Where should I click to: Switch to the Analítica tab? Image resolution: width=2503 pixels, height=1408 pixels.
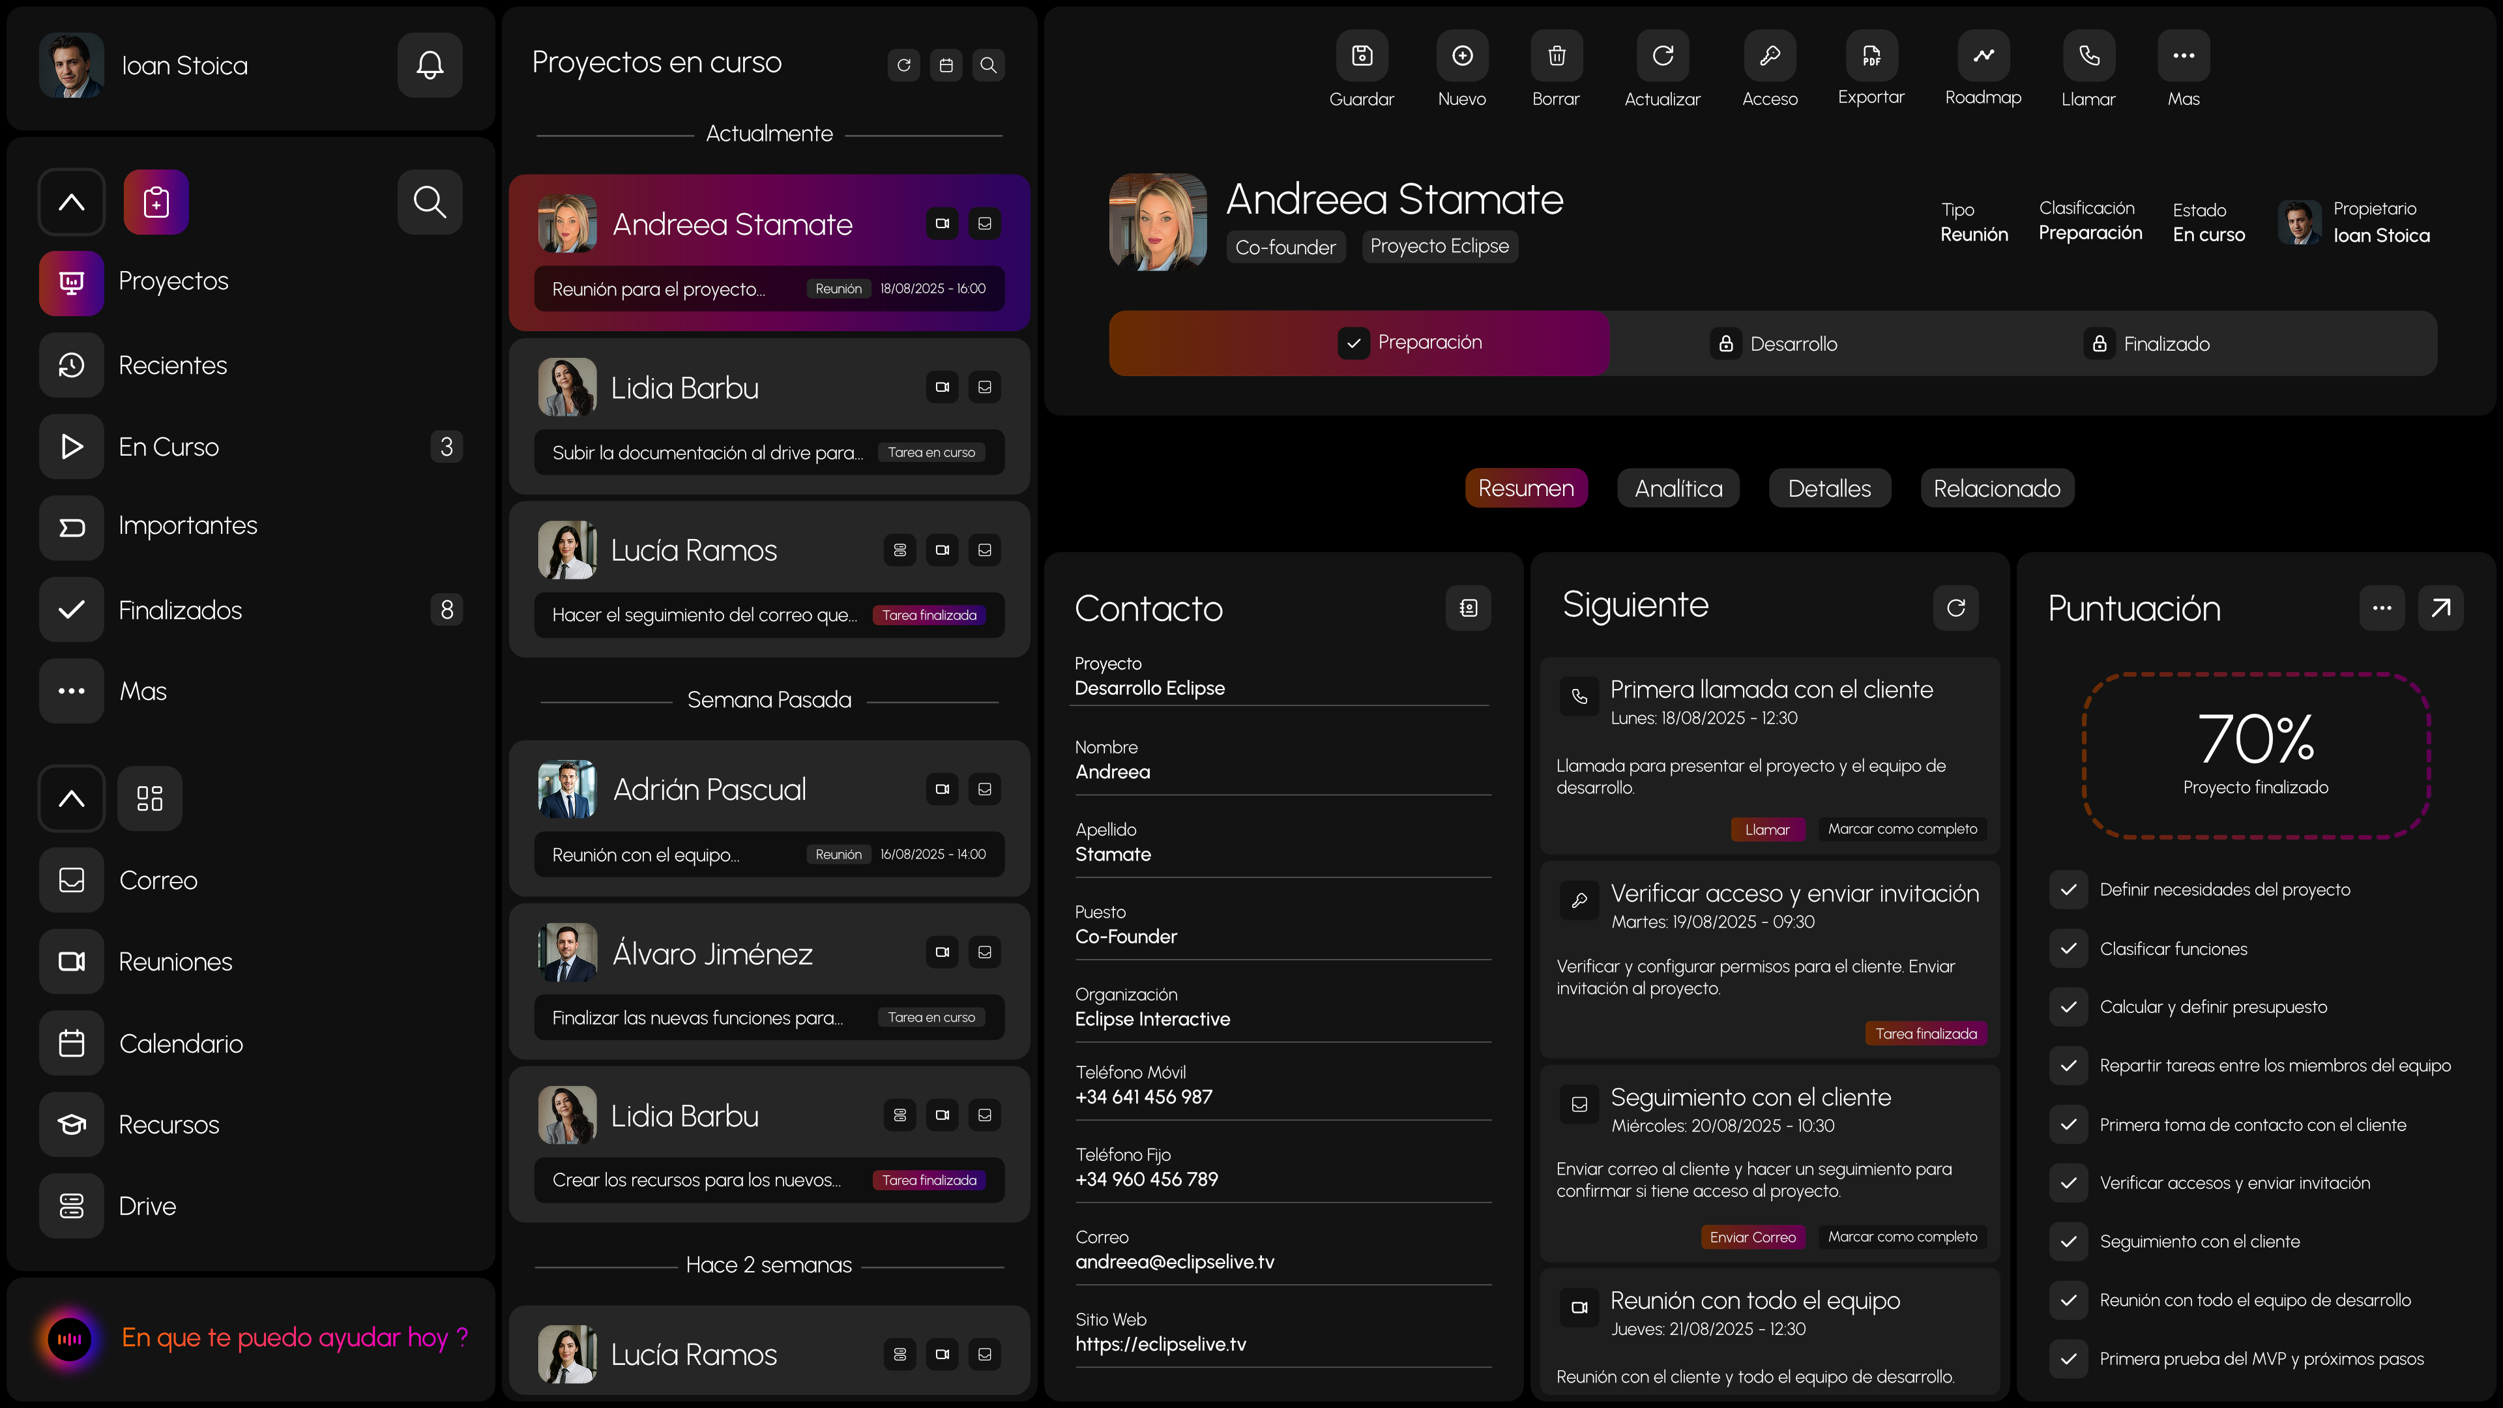[x=1678, y=488]
